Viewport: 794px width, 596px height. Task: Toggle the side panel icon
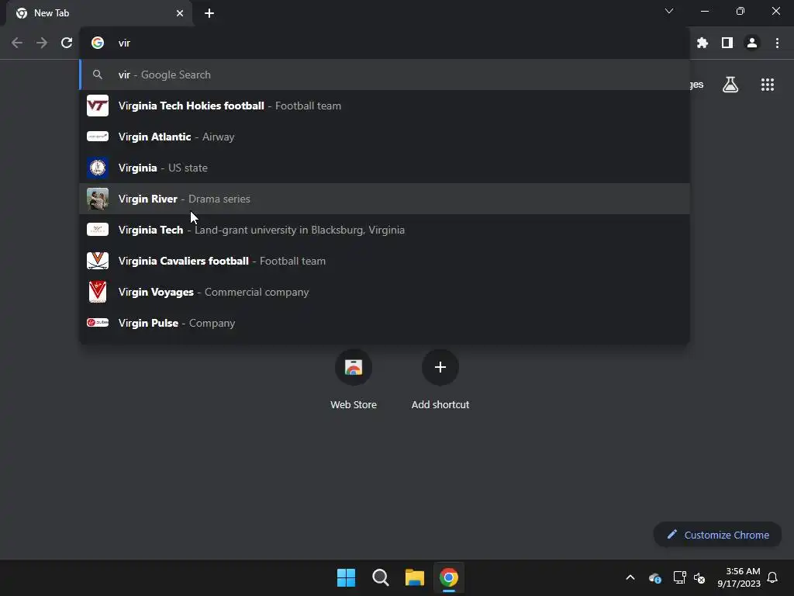(727, 43)
